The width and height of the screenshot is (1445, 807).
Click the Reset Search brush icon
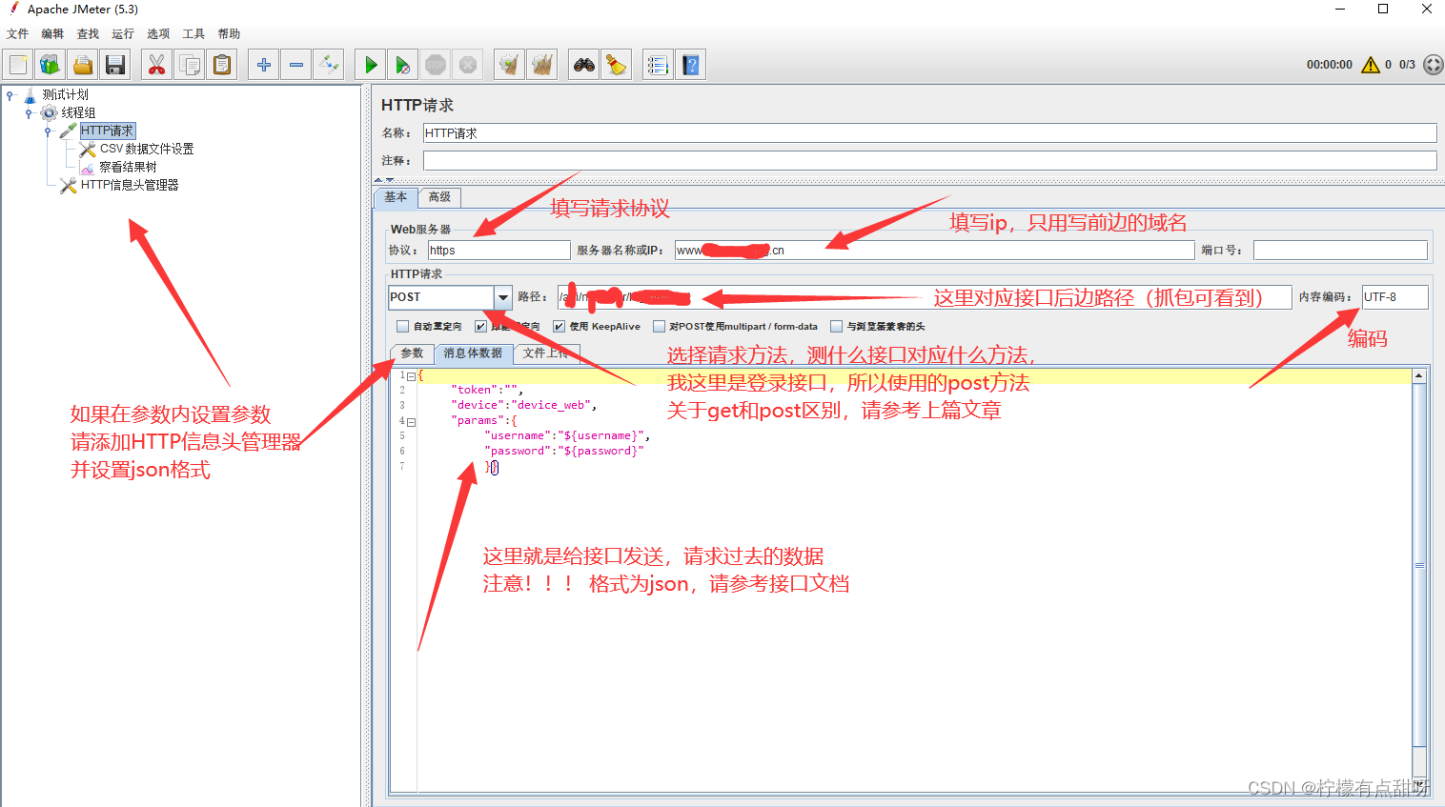pyautogui.click(x=617, y=65)
